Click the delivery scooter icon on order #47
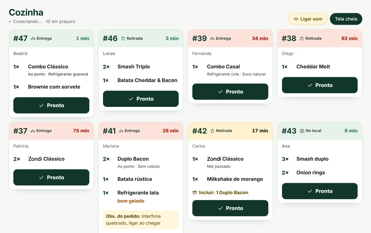 33,39
